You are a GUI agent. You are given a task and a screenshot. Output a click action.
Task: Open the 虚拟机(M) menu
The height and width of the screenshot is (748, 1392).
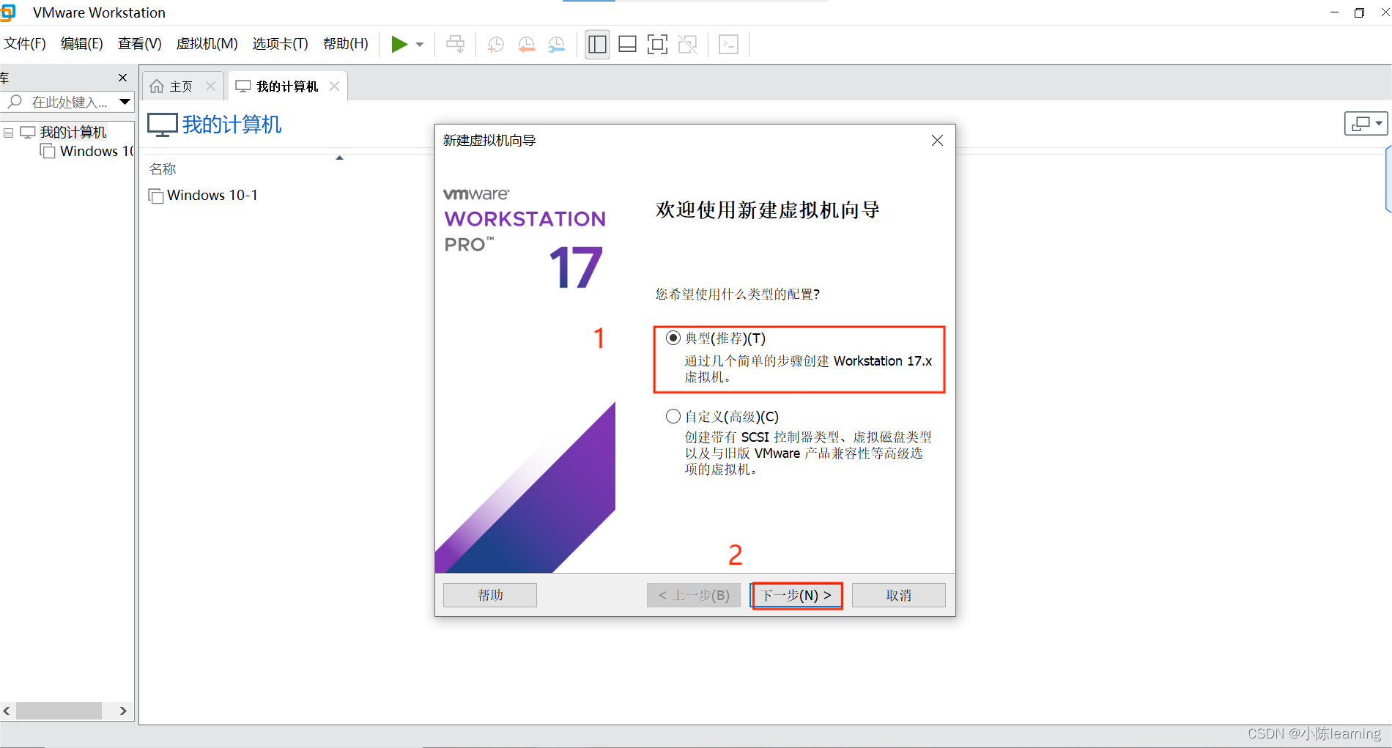coord(207,44)
